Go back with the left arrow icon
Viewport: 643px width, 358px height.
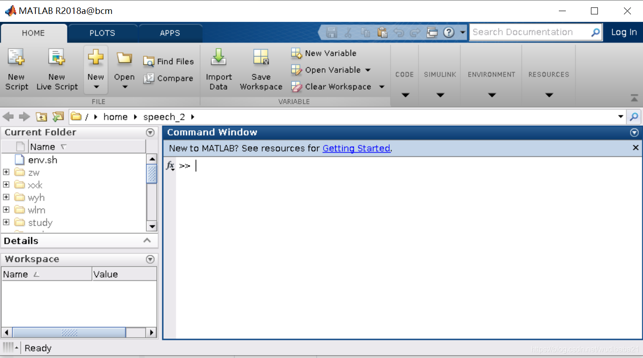click(8, 117)
